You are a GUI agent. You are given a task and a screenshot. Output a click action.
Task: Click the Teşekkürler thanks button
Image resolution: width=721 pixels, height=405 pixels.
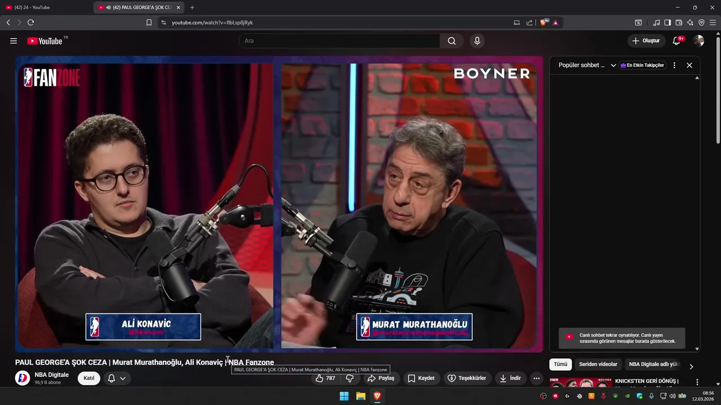point(466,378)
